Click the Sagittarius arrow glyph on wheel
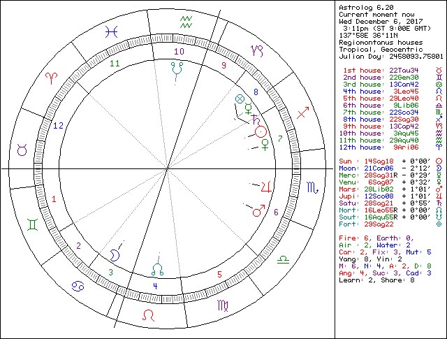 point(302,113)
